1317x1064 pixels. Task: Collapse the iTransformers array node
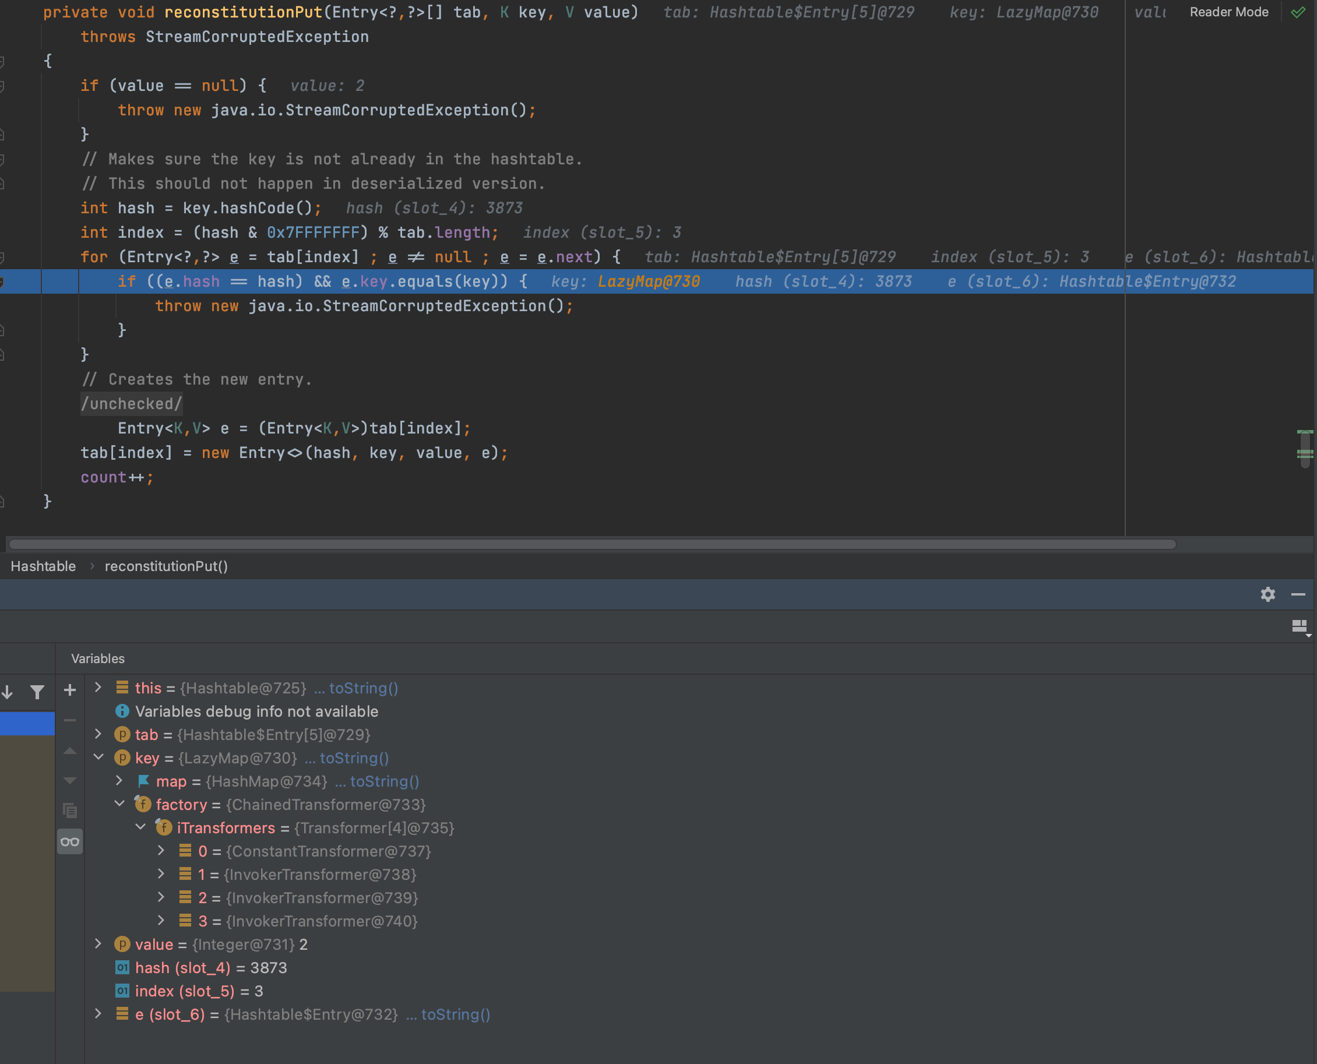[x=140, y=827]
